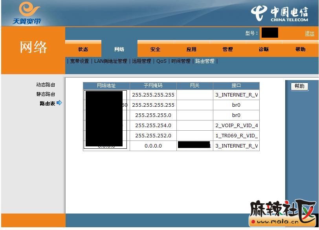
Task: Open the 诊断 tab
Action: click(x=264, y=49)
